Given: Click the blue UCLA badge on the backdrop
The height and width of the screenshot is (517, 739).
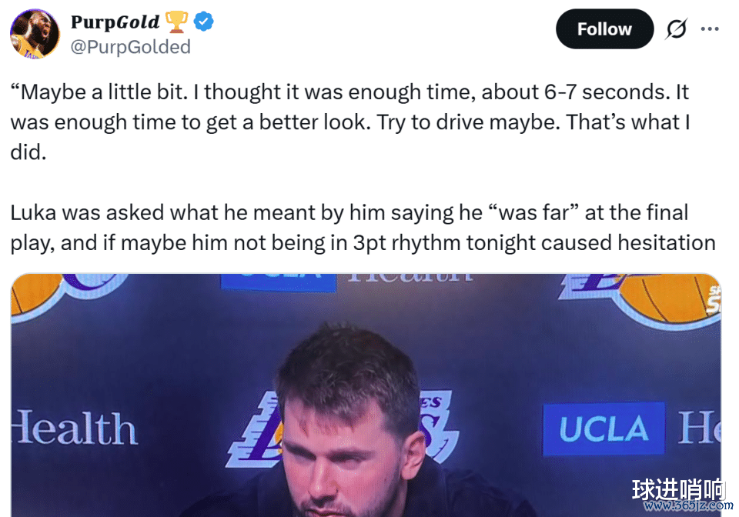Looking at the screenshot, I should point(604,429).
